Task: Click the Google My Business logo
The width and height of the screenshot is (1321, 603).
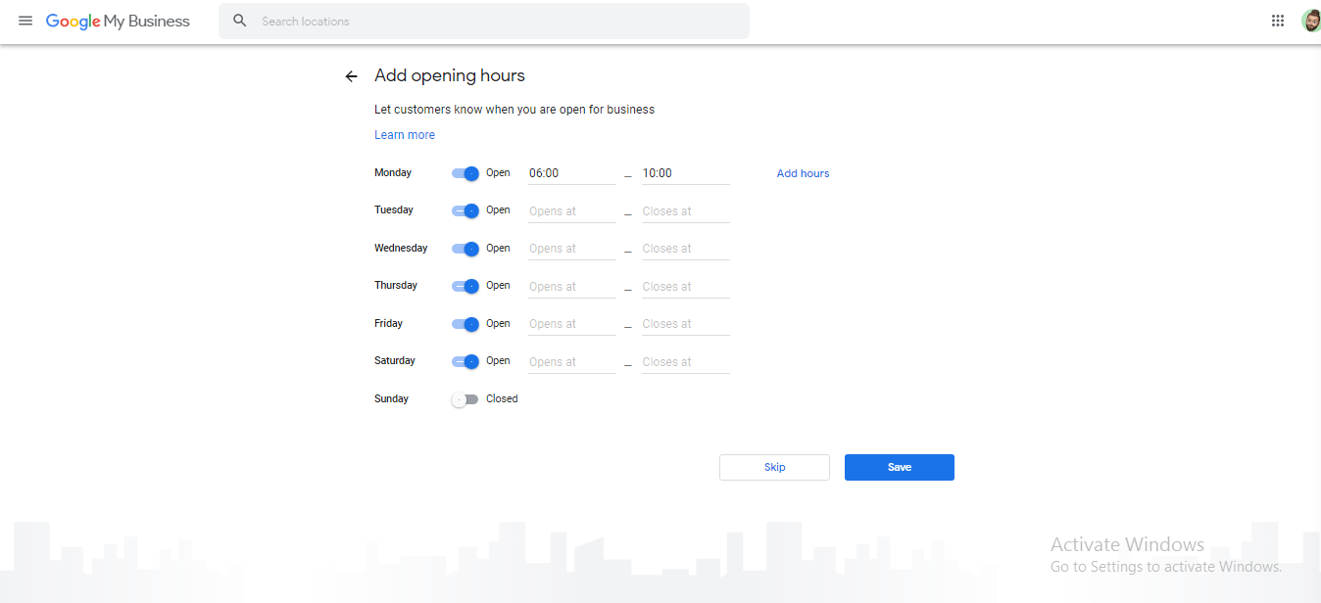Action: point(118,21)
